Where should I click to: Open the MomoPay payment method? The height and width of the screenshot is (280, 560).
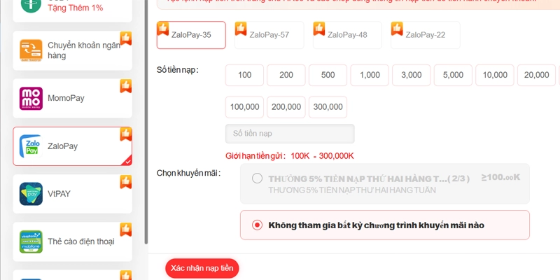coord(73,99)
